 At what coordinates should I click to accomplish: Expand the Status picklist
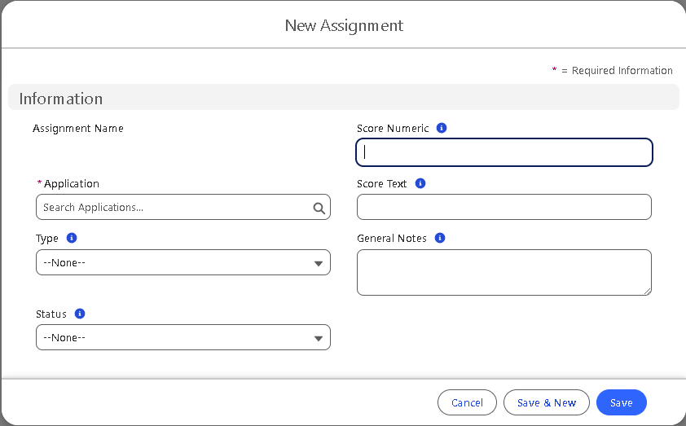pos(183,337)
